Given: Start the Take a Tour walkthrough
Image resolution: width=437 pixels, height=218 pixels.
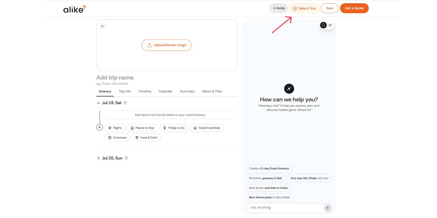Looking at the screenshot, I should point(304,8).
